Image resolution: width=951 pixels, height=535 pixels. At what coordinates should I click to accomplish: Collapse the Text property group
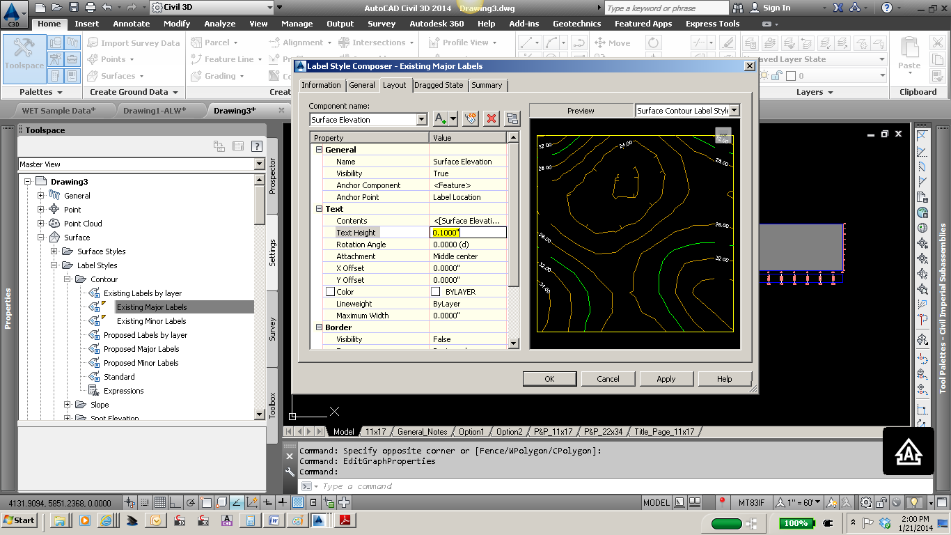click(319, 209)
